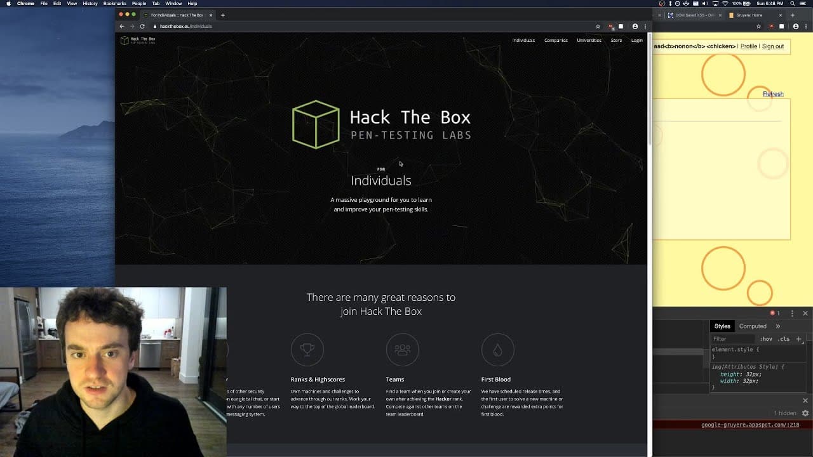This screenshot has height=457, width=813.
Task: Reload the hackthebox.eu page
Action: point(142,26)
